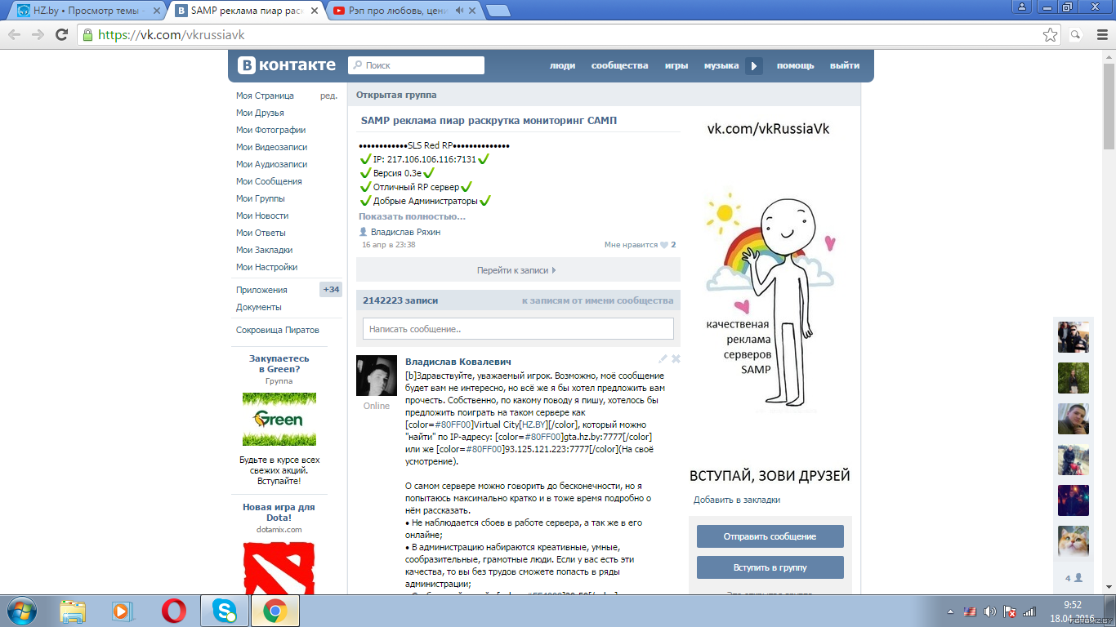
Task: Open Мои Фотографии
Action: (270, 130)
